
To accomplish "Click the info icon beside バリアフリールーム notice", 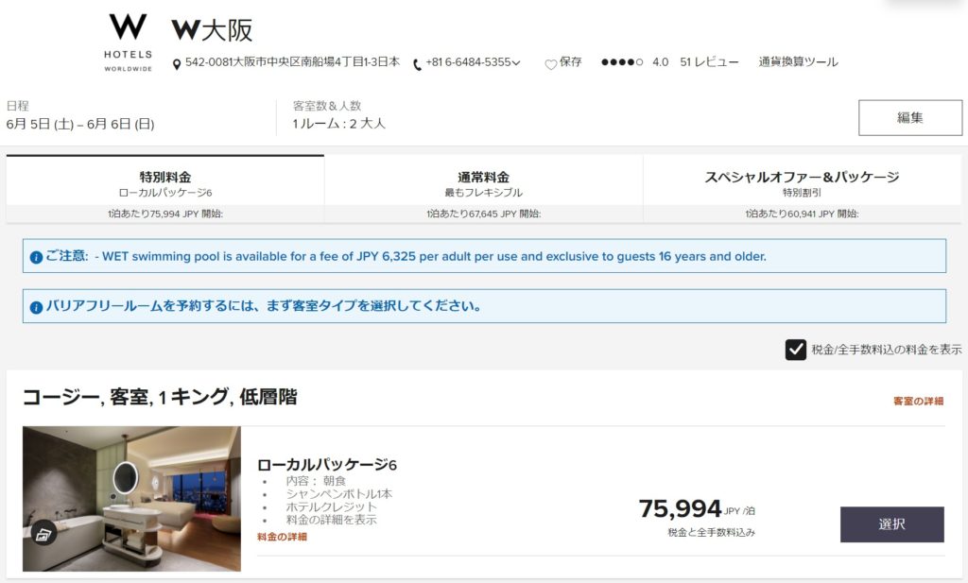I will pos(37,307).
